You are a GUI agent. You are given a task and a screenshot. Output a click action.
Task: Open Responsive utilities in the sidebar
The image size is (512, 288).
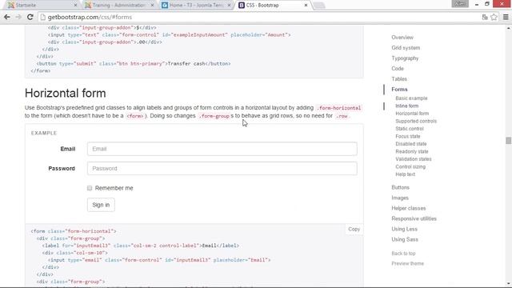pyautogui.click(x=414, y=218)
